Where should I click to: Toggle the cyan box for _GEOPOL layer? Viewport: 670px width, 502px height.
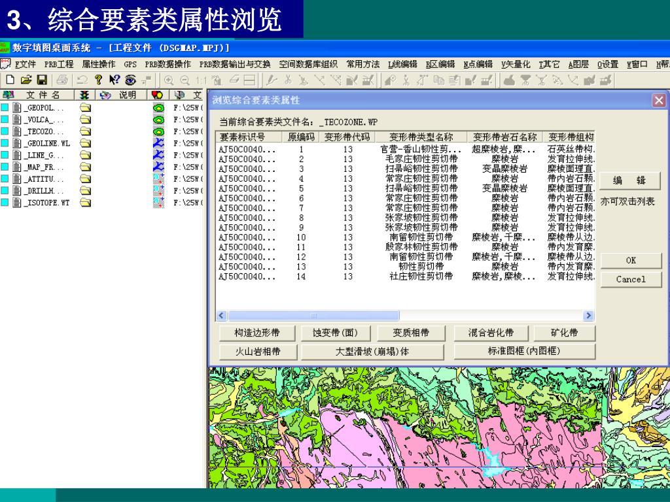5,108
